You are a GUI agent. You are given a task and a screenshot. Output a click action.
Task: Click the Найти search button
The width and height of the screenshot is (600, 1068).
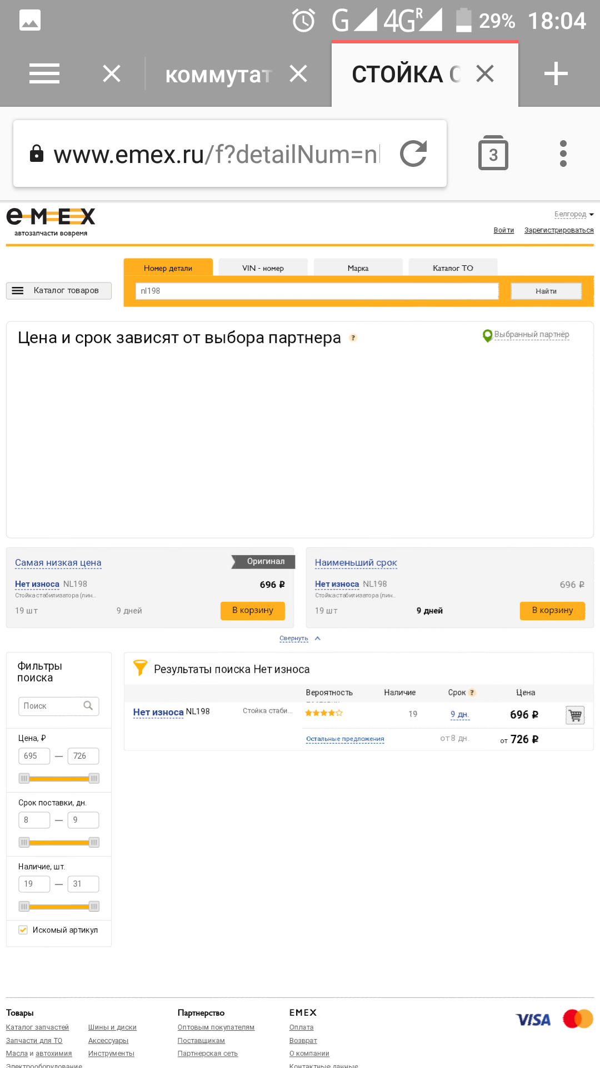click(546, 291)
